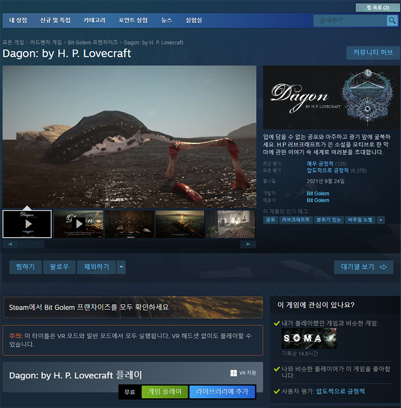Select the sunset sea screenshot thumbnail
Screen dimensions: 401x408
coord(180,224)
